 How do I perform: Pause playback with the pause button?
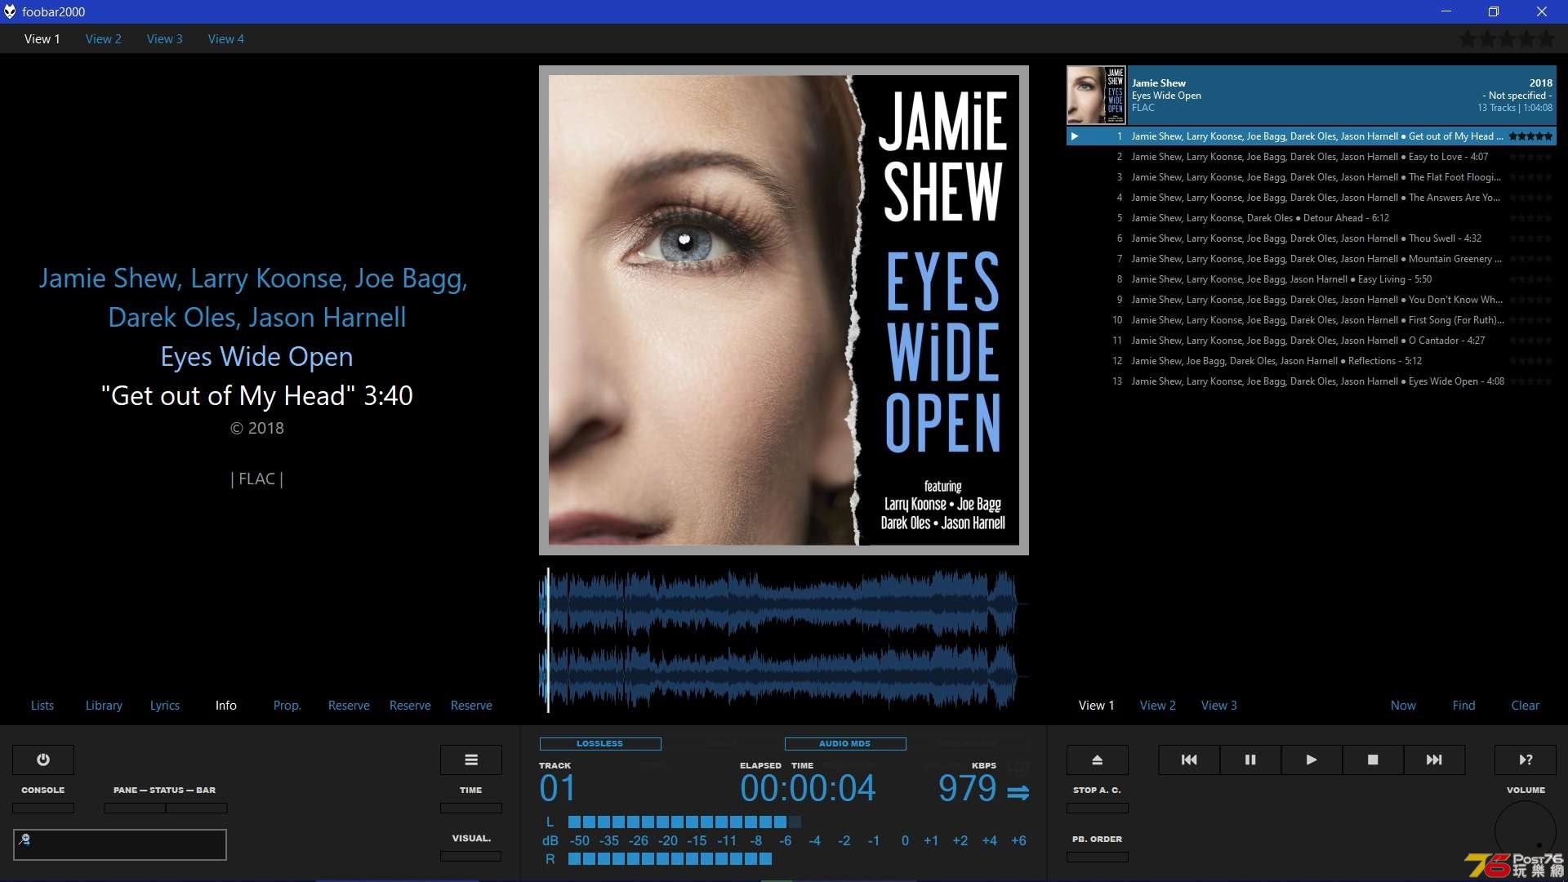coord(1250,759)
